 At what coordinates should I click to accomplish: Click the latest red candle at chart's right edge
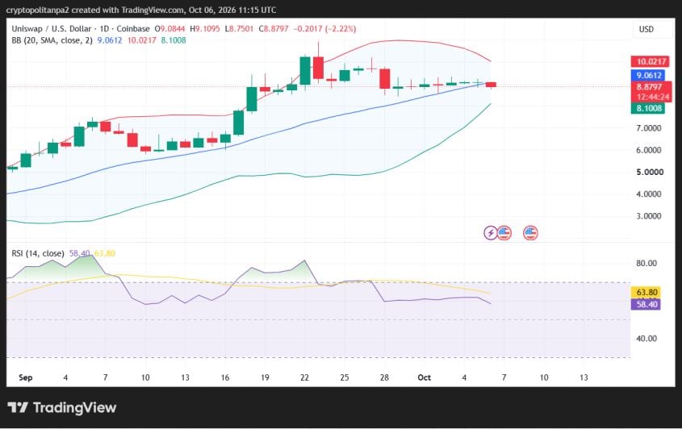click(x=491, y=85)
